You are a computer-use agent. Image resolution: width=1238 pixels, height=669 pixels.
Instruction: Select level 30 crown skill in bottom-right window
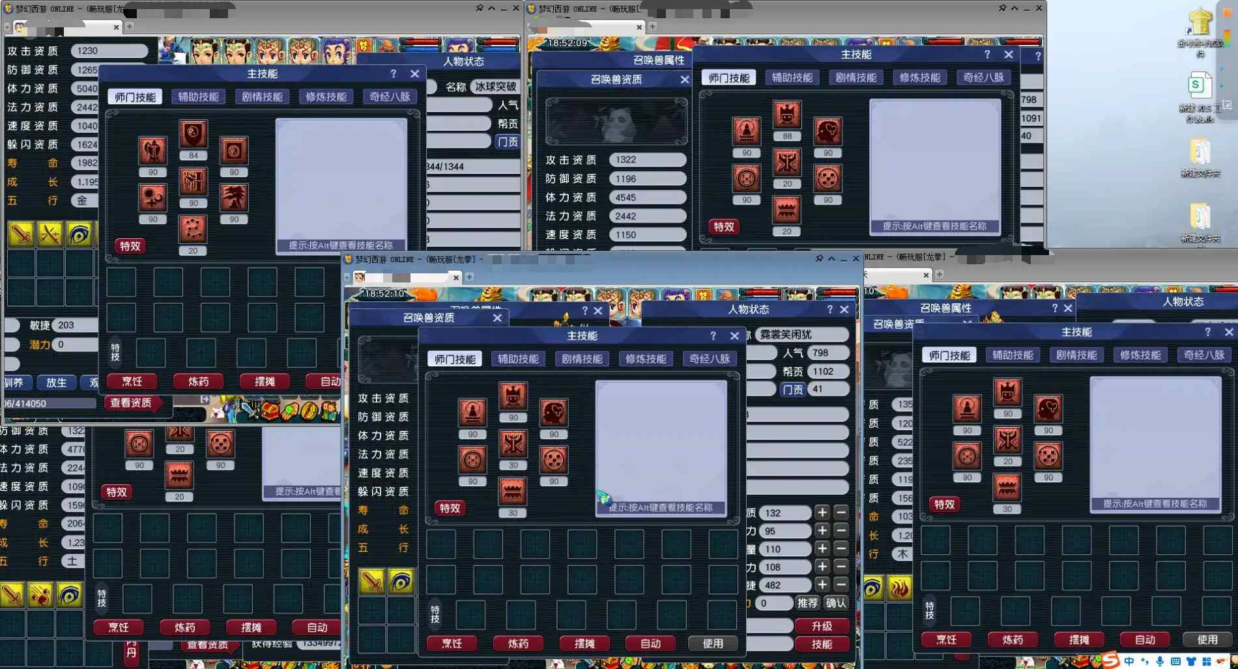coord(1007,488)
